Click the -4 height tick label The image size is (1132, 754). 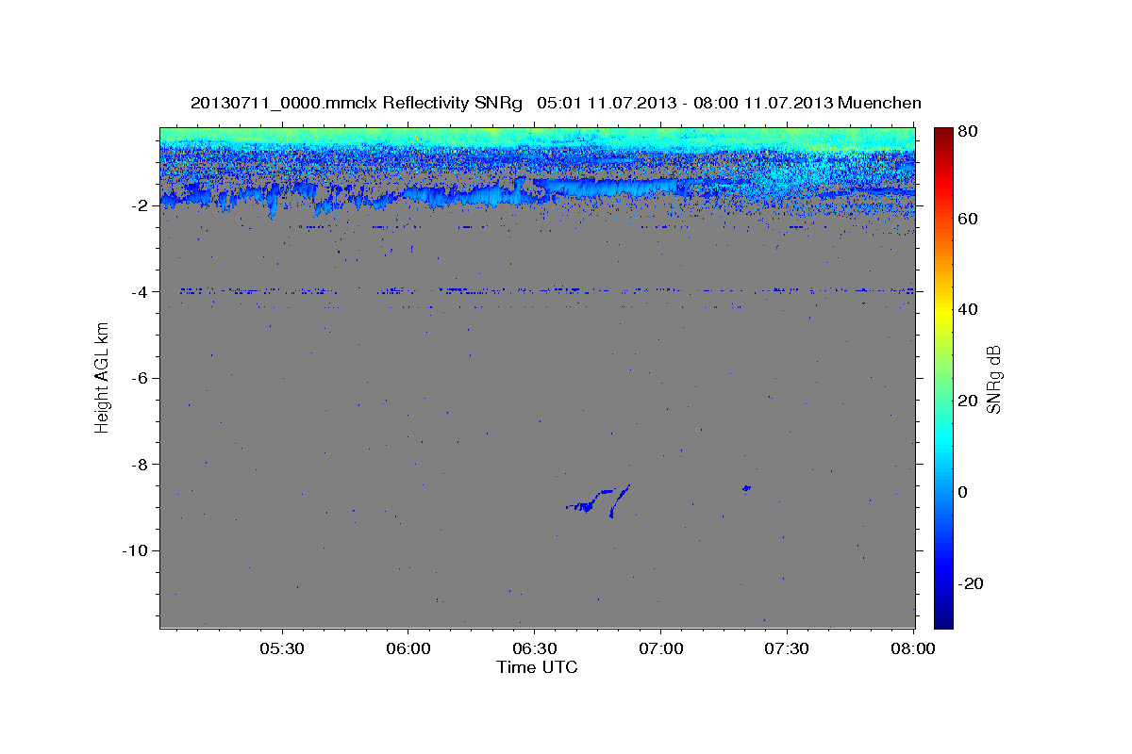(x=141, y=291)
